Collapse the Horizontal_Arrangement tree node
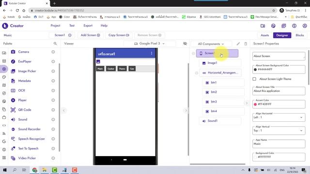 coord(197,73)
